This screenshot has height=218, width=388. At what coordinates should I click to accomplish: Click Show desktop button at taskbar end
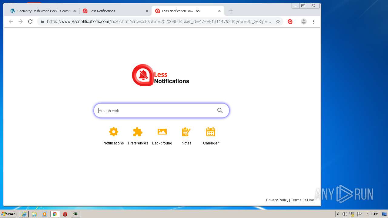point(385,214)
